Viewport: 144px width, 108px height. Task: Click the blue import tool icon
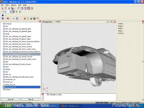[3, 18]
